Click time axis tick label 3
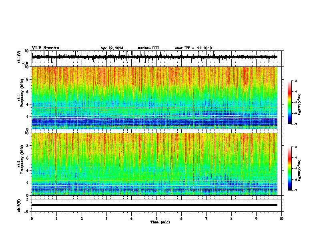Viewport: 317px width, 245px height. tap(106, 219)
